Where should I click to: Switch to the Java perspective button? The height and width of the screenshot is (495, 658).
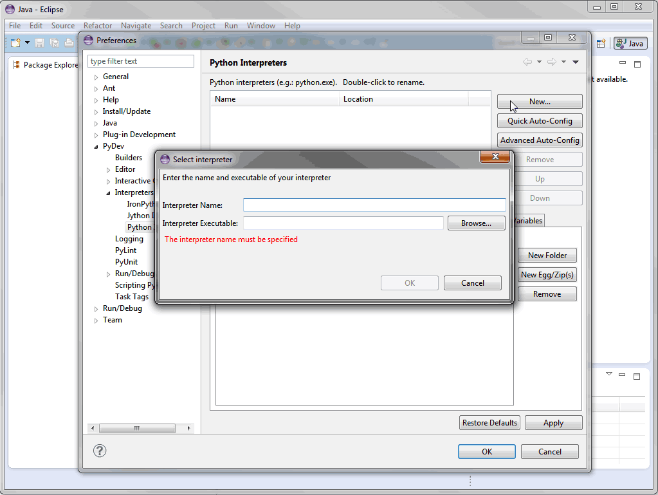click(630, 43)
